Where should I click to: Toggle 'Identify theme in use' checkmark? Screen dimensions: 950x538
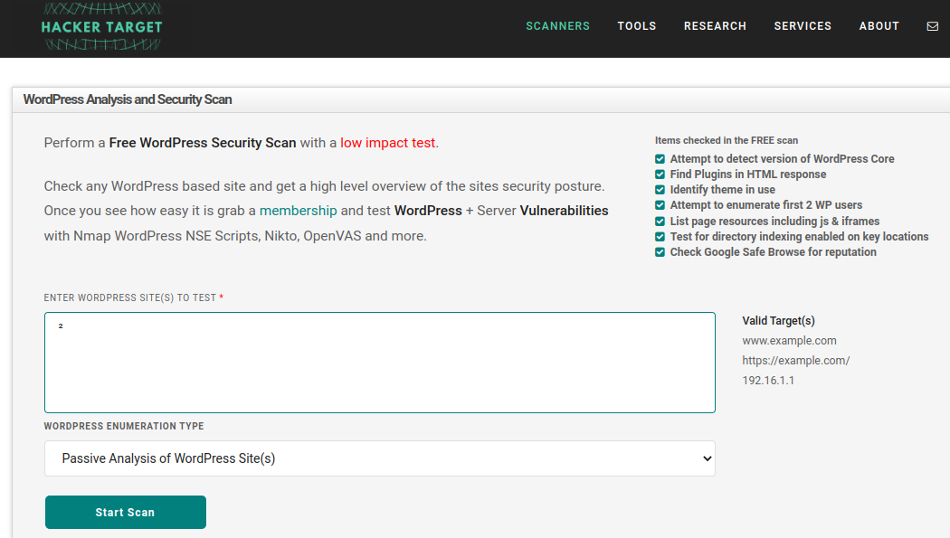(x=660, y=190)
